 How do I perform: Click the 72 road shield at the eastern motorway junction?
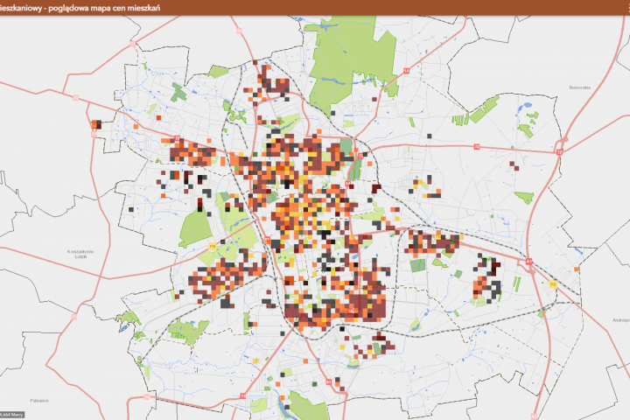(x=559, y=152)
